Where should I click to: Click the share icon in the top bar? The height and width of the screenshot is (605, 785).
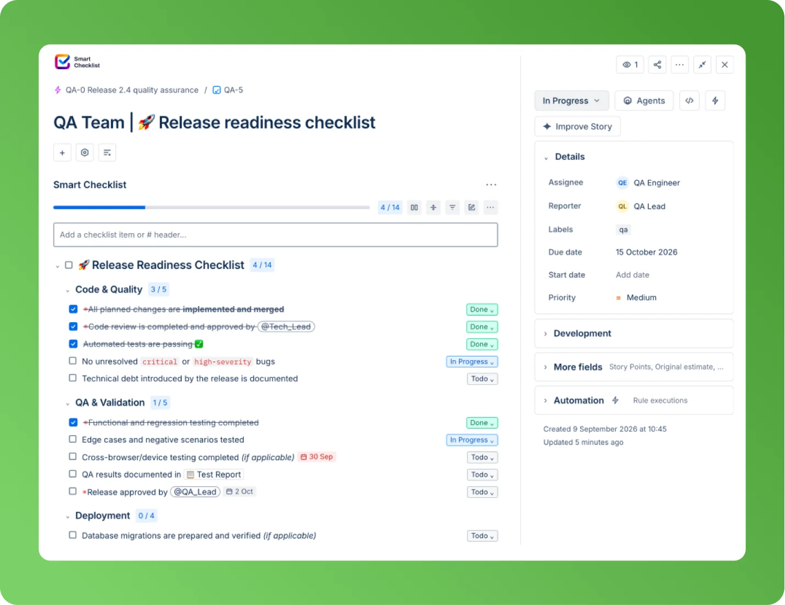pyautogui.click(x=657, y=65)
